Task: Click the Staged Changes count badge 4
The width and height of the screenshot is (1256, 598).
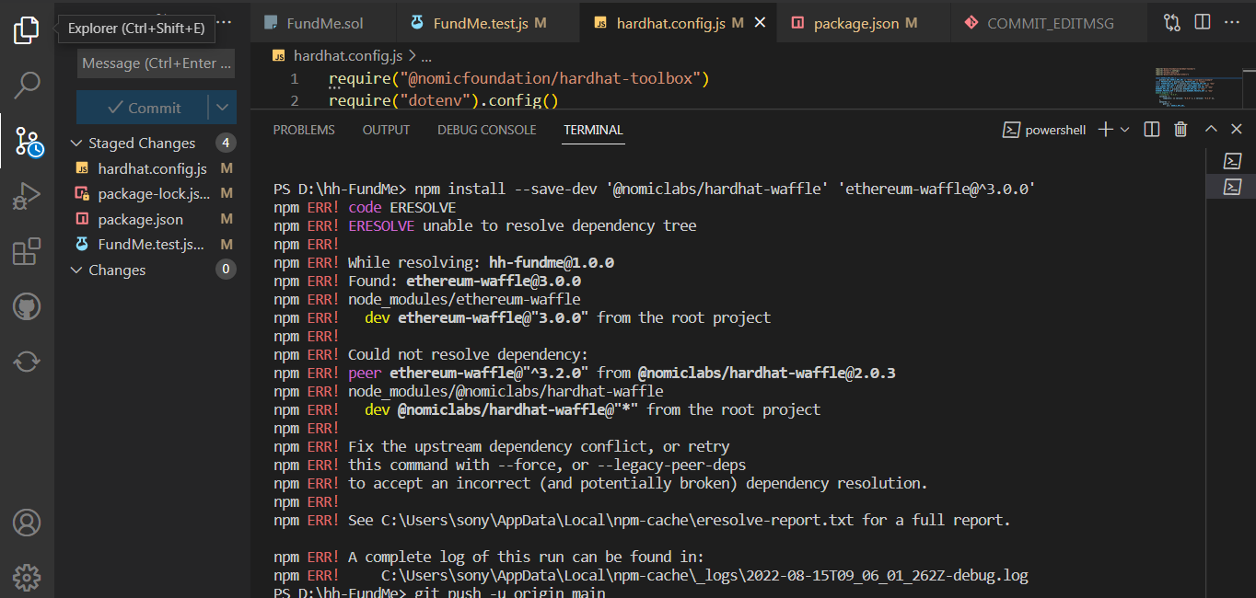Action: click(x=226, y=143)
